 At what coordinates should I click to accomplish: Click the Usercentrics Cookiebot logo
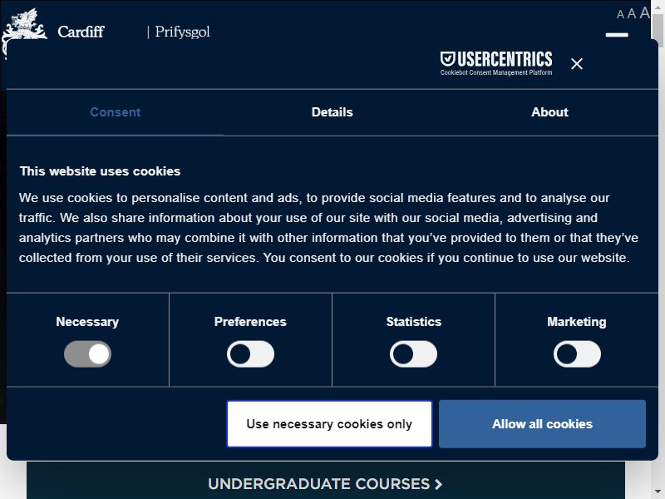point(495,63)
